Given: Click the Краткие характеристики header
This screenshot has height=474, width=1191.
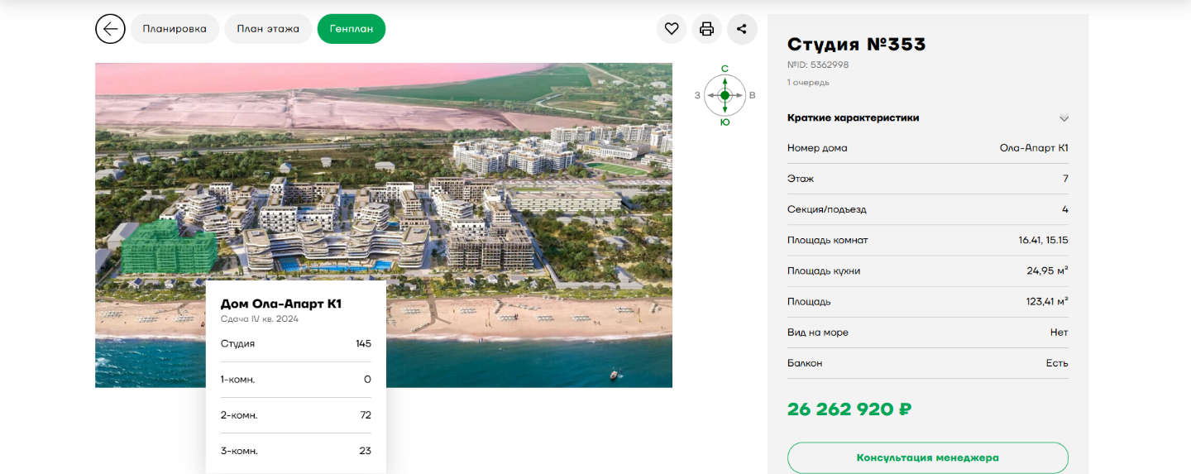Looking at the screenshot, I should 853,118.
